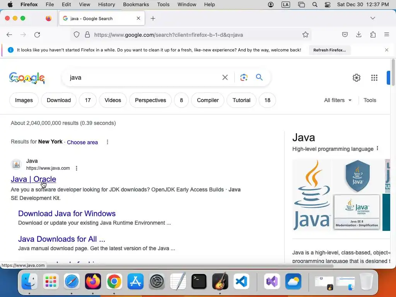Open Control Center in menu bar
The width and height of the screenshot is (396, 297).
coord(327,5)
